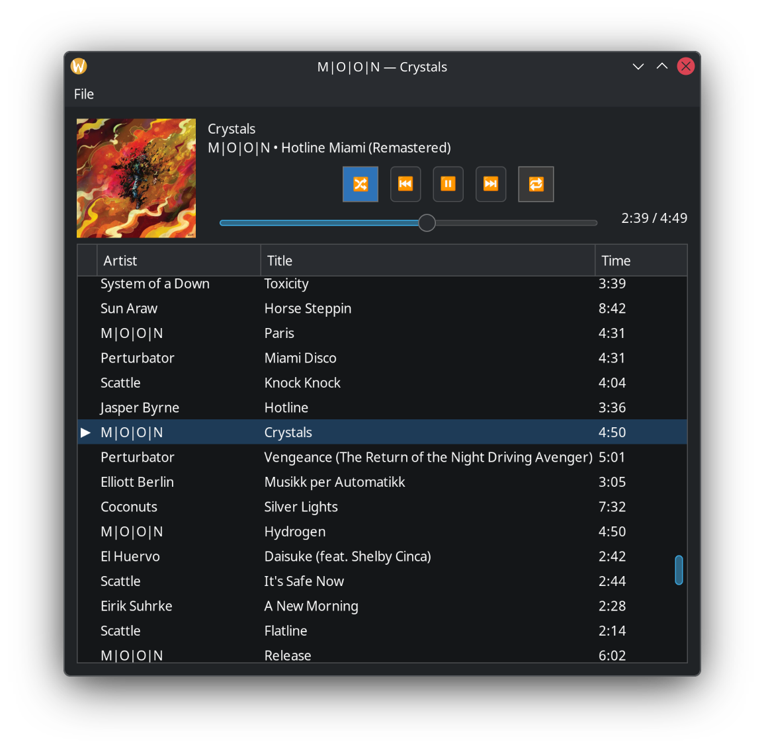This screenshot has width=764, height=752.
Task: Select the Paris track by M|O|O|N
Action: tap(382, 333)
